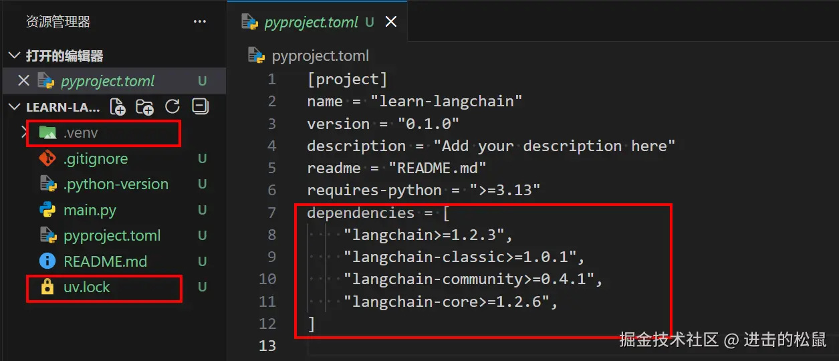This screenshot has width=839, height=361.
Task: Expand the .venv folder chevron
Action: (24, 132)
